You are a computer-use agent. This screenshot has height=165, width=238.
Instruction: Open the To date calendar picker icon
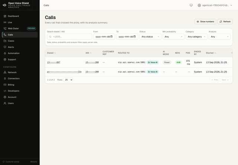[135, 37]
